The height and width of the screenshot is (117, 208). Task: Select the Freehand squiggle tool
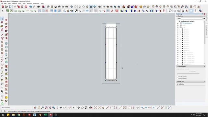coord(2,38)
